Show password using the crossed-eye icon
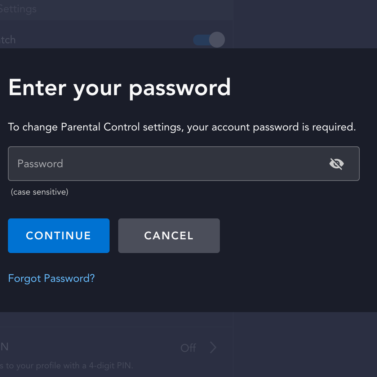Viewport: 377px width, 377px height. pos(336,164)
